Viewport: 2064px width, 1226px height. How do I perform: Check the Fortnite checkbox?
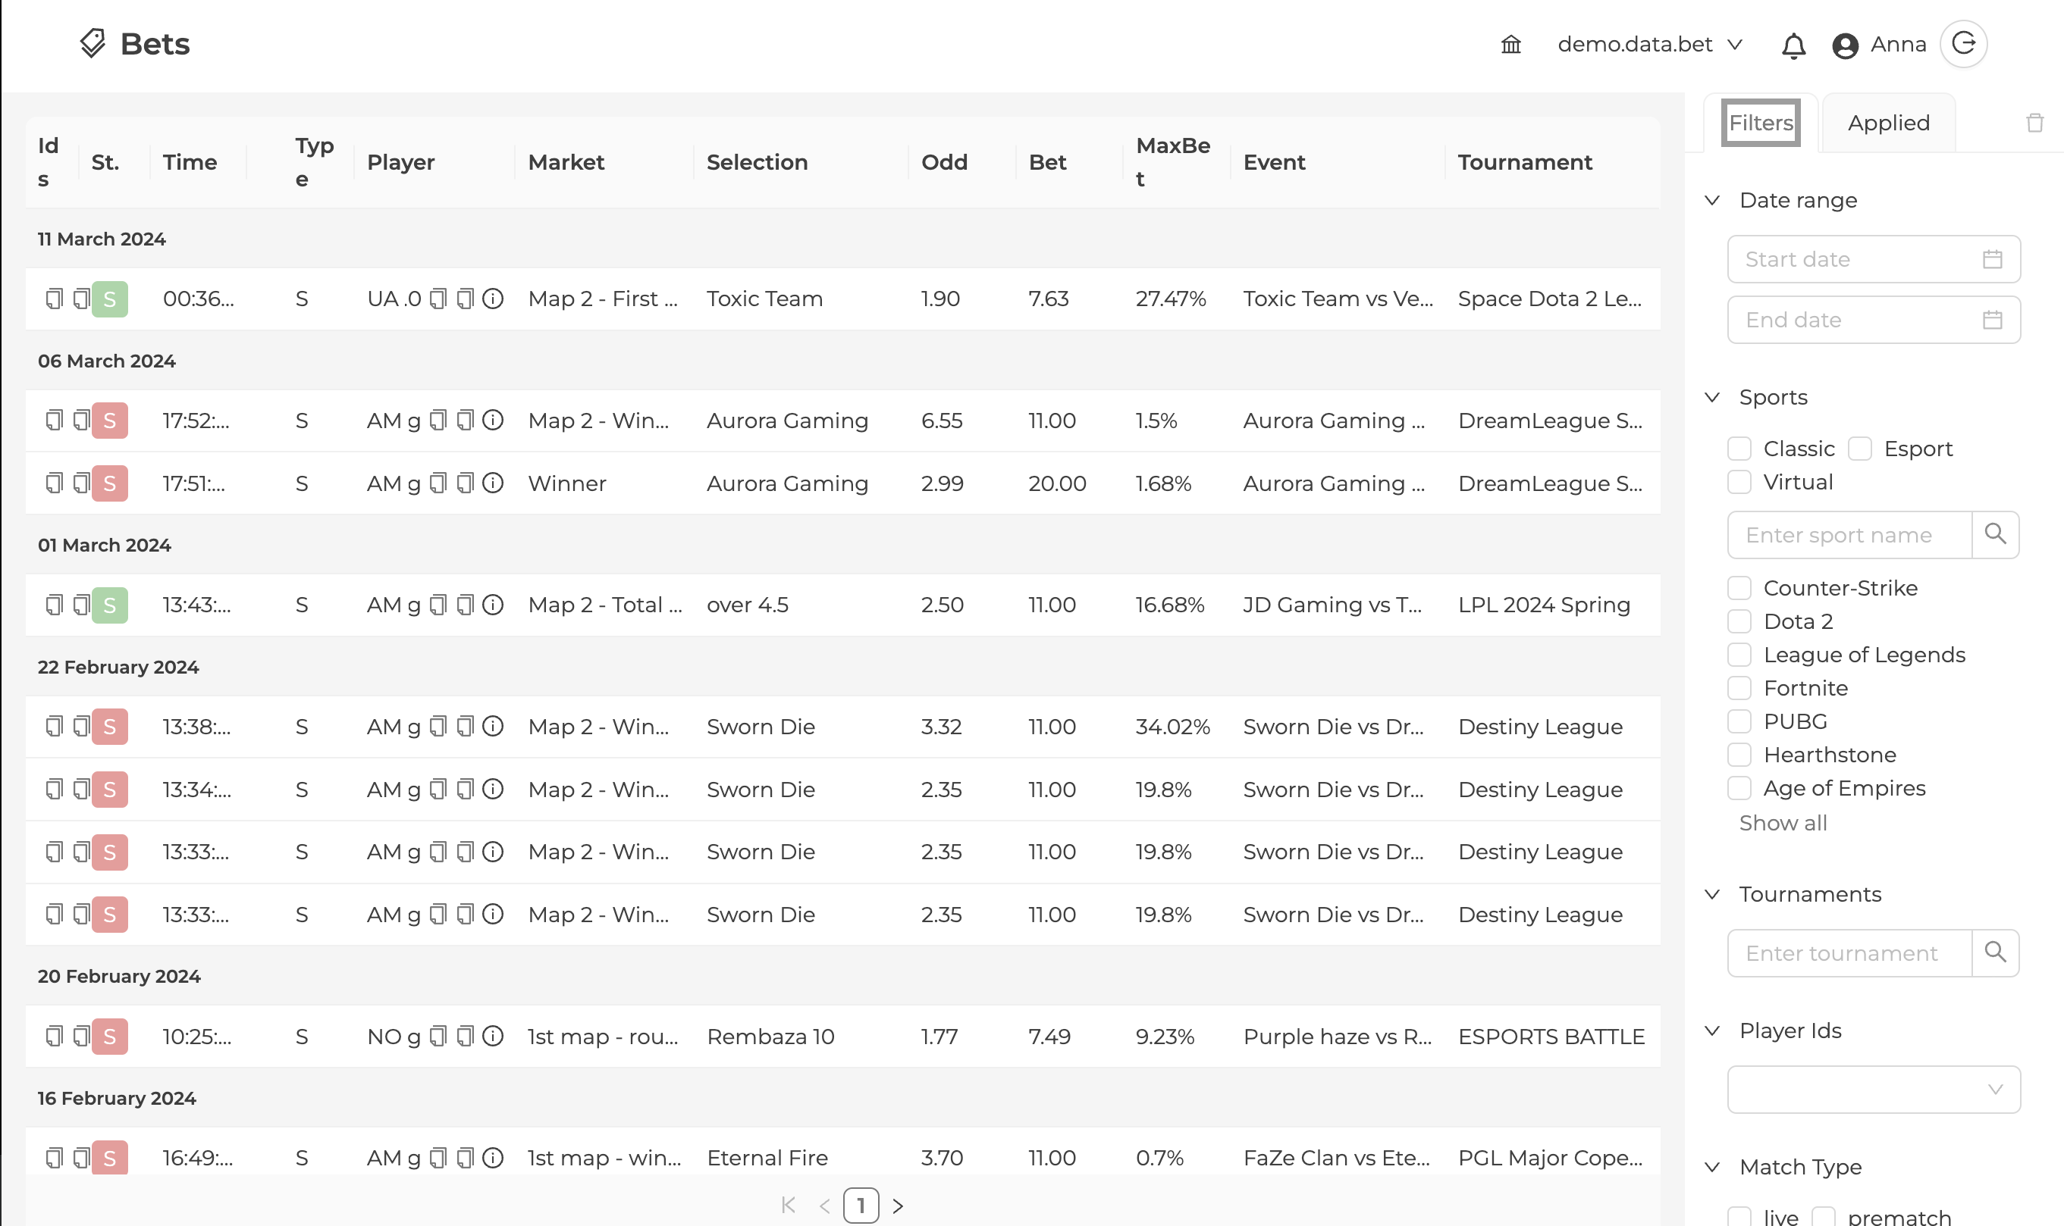coord(1739,688)
